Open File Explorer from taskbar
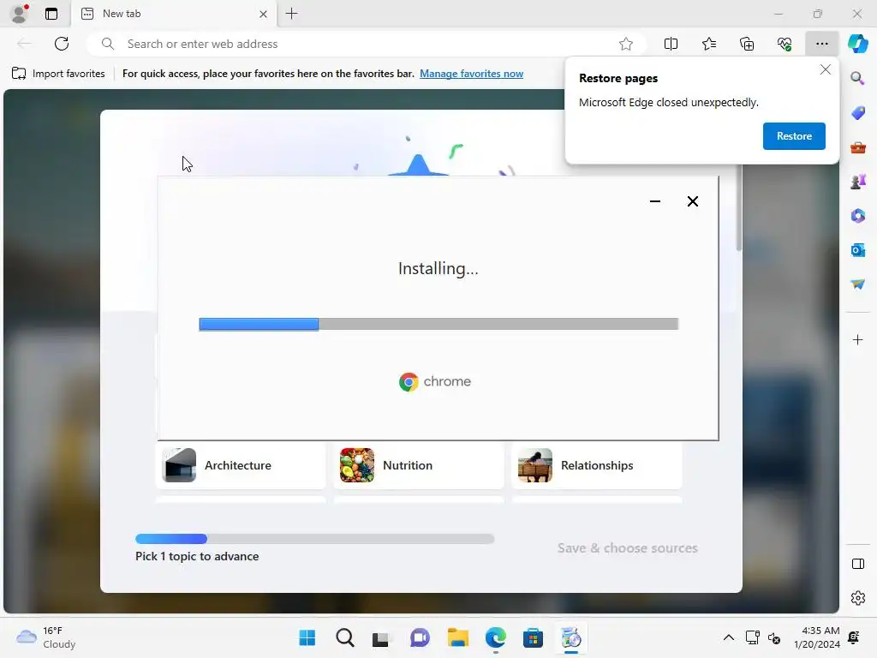 pos(457,637)
